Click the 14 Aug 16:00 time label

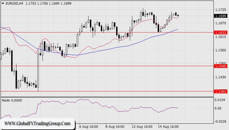point(169,127)
